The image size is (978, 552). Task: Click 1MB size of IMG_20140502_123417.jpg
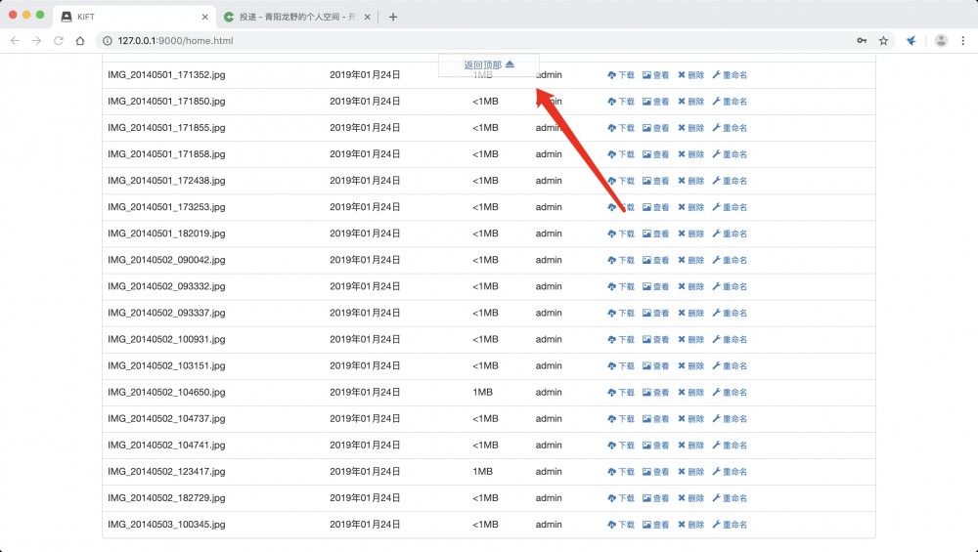point(483,472)
